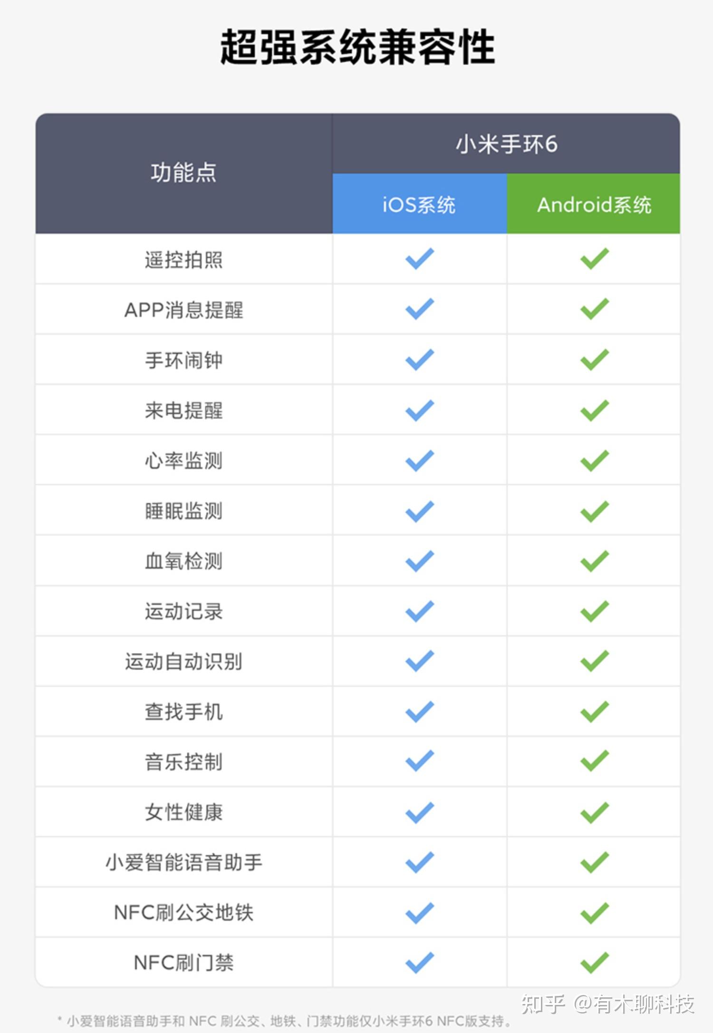Select the 运动记录 row label

[x=184, y=612]
